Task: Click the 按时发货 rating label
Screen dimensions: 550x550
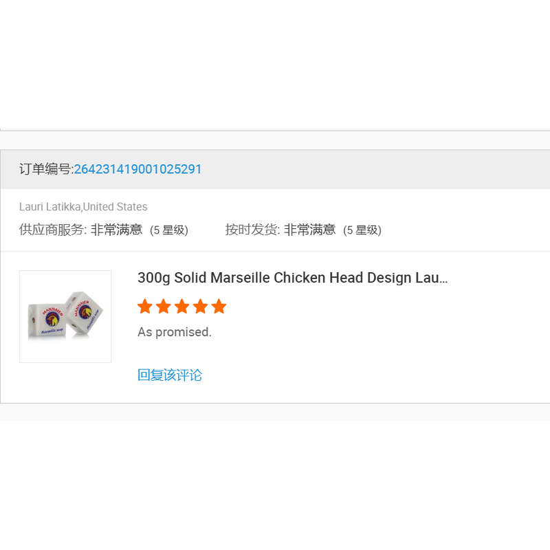Action: tap(252, 230)
